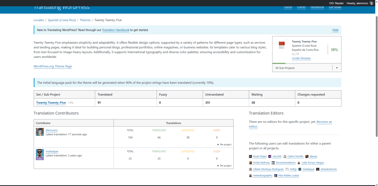Expand 'Per project' under alemunoz's translations

click(224, 145)
